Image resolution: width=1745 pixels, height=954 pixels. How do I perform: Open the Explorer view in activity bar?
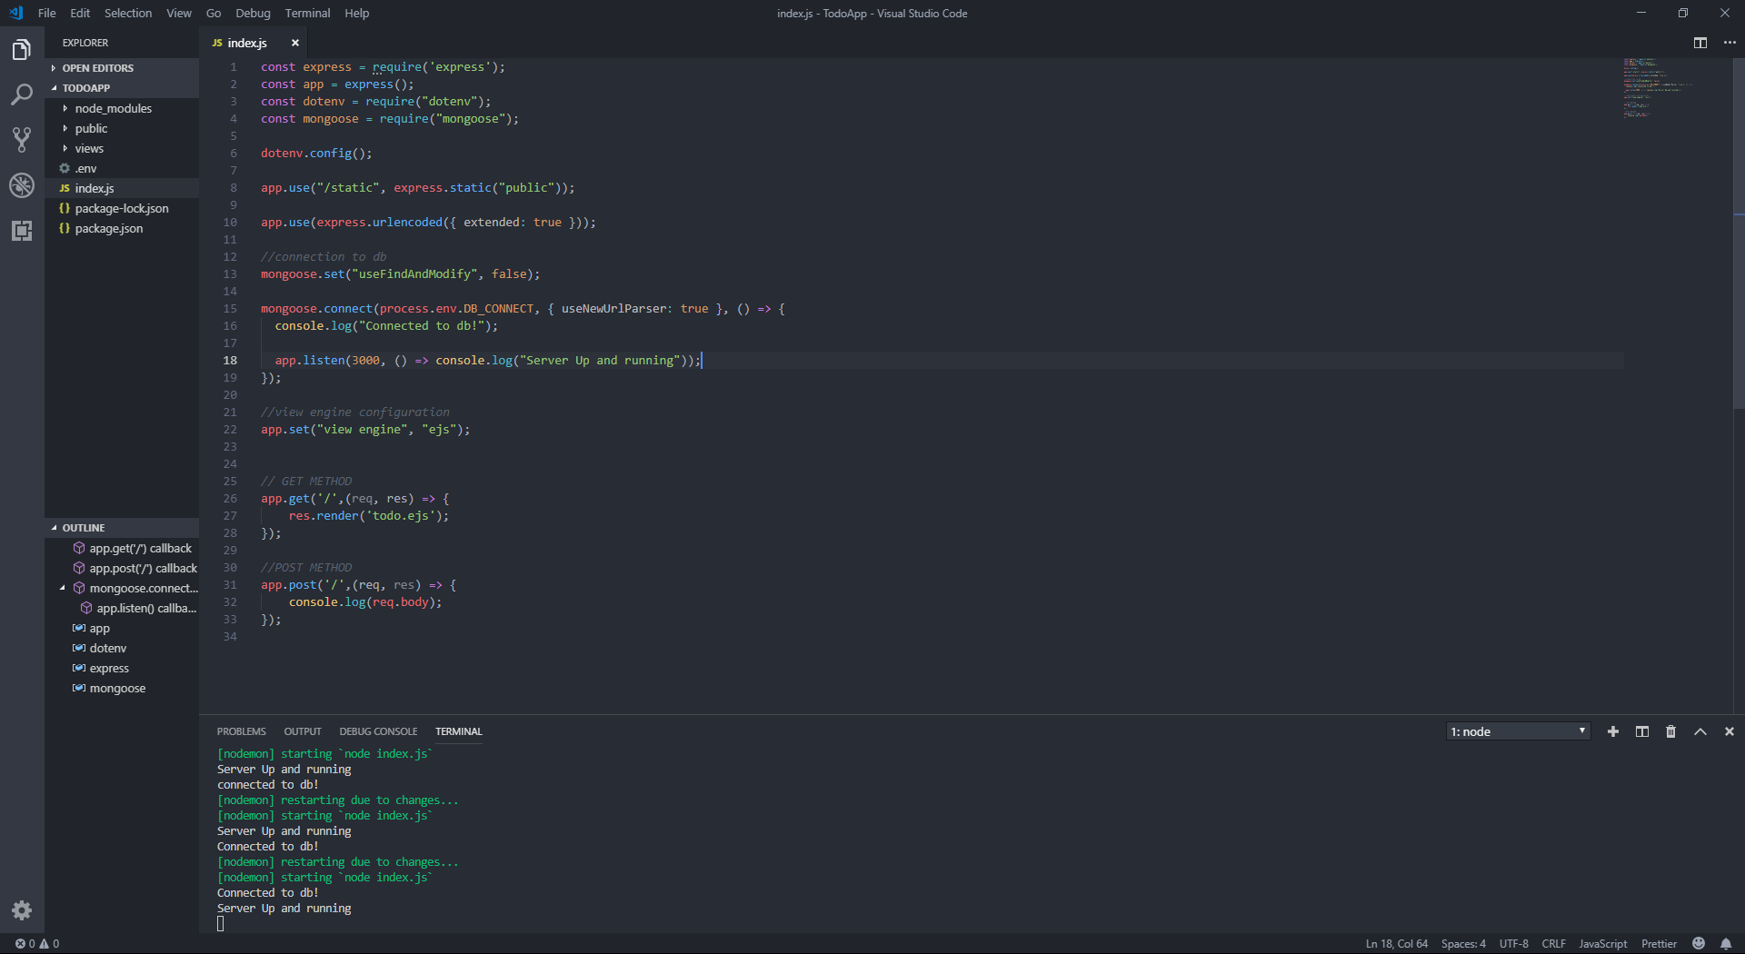click(22, 50)
